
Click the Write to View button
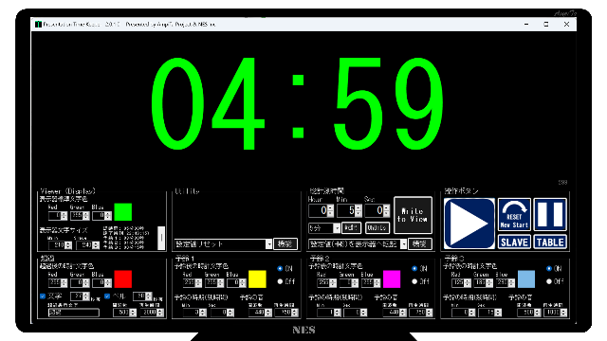[413, 215]
